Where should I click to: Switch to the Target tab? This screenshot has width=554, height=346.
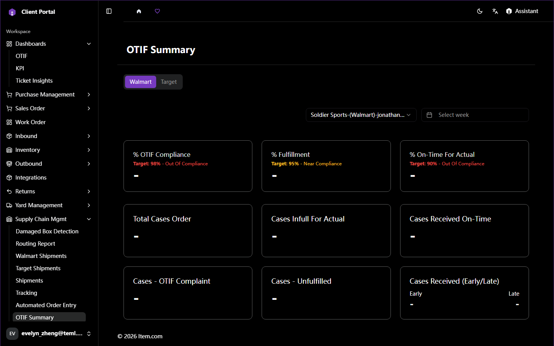click(x=169, y=82)
